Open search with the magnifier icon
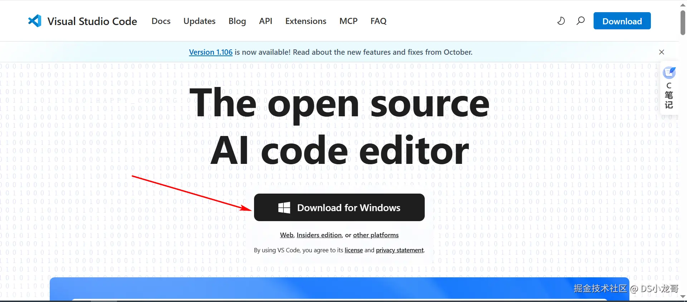687x302 pixels. 581,21
